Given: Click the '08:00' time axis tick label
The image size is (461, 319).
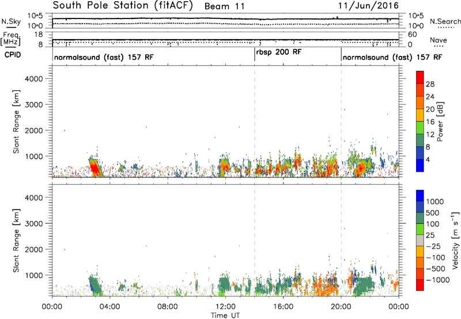Looking at the screenshot, I should point(168,307).
